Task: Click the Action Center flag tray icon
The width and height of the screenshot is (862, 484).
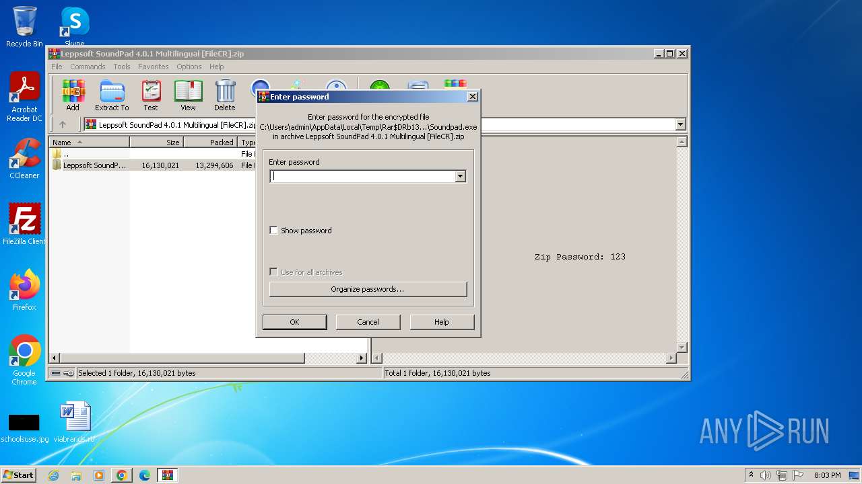Action: pos(797,475)
